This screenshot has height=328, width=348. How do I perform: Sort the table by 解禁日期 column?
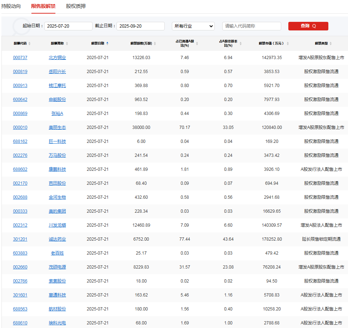point(108,43)
